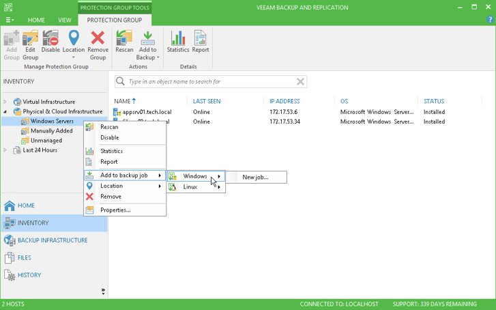Open the HOME navigation pane

coord(55,206)
